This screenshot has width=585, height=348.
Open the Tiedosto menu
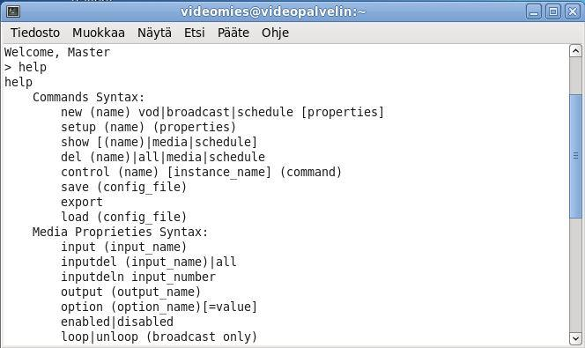coord(35,33)
